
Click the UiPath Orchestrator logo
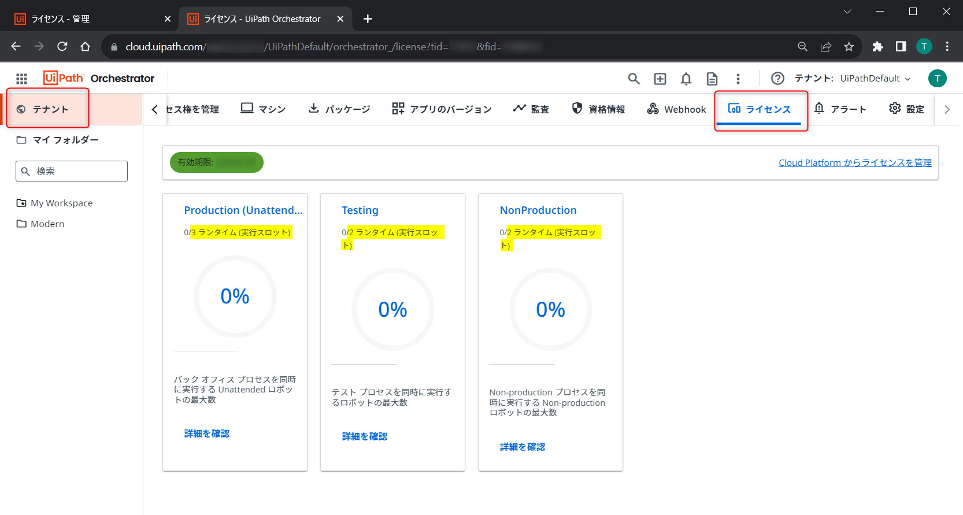[99, 78]
